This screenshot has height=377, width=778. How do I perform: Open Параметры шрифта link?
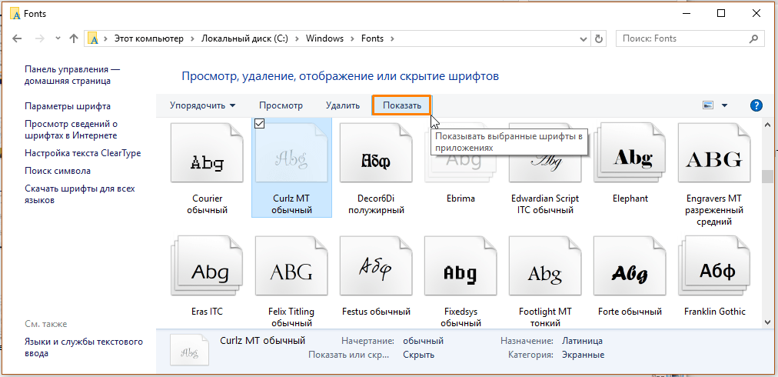(x=68, y=106)
